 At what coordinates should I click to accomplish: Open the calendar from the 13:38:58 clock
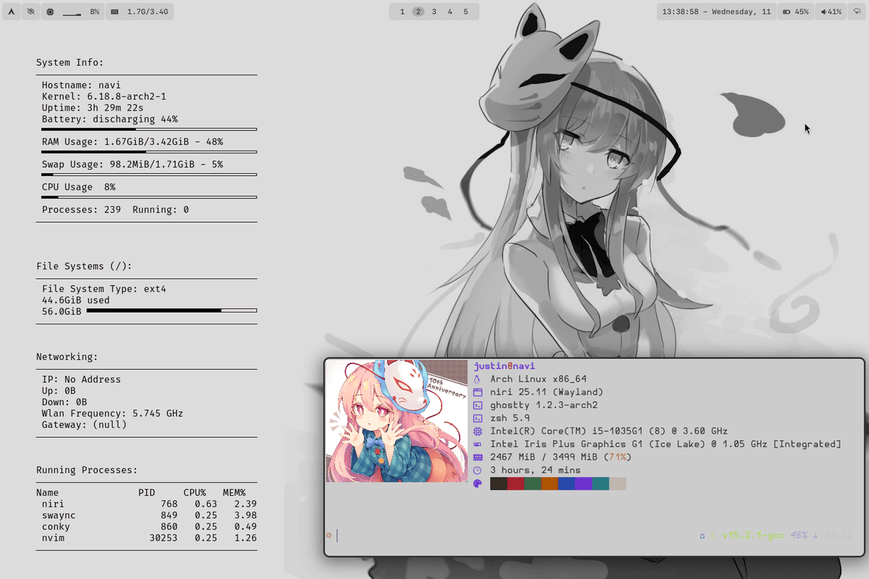(x=716, y=12)
